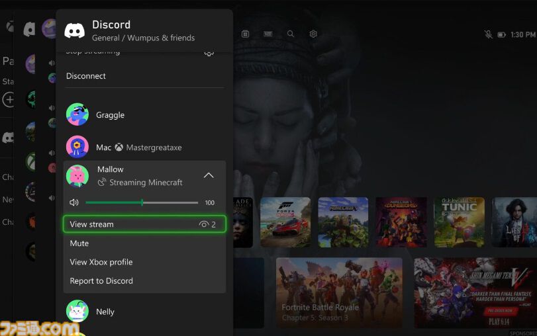
Task: Click the streaming icon beside Streaming Minecraft
Action: click(102, 183)
